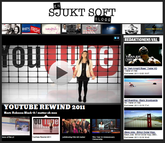Play the YouTube Rewind 2011 video
The image size is (165, 143).
tap(61, 73)
